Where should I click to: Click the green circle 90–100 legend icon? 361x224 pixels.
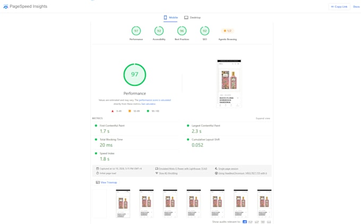pos(148,111)
